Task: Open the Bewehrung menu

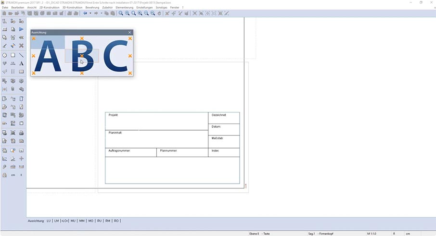Action: (x=92, y=8)
